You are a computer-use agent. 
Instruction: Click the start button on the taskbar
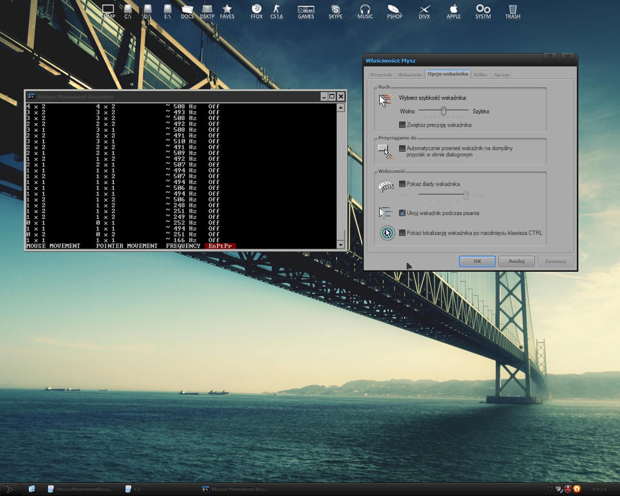click(x=10, y=490)
